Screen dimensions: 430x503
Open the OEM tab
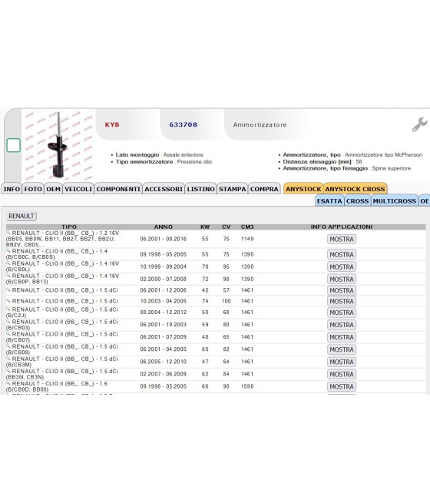pos(53,189)
